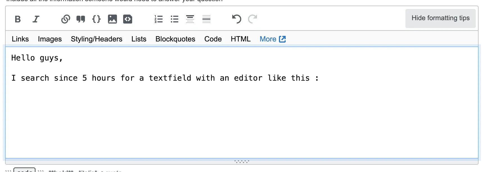Insert a horizontal rule

click(x=206, y=19)
